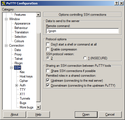This screenshot has width=125, height=120.
Task: Toggle Share SSH connections if possible
Action: 48,71
